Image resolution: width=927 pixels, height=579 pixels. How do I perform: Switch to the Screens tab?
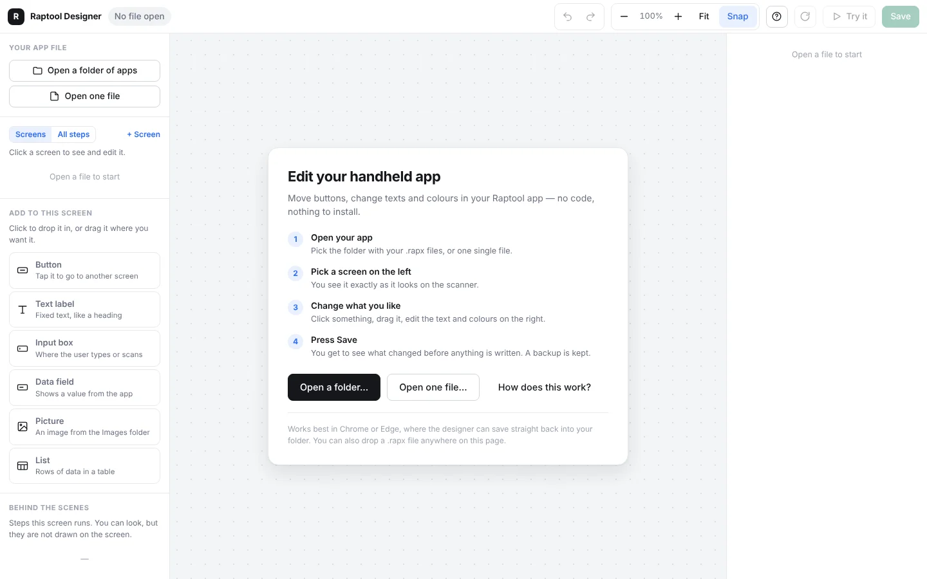click(x=30, y=134)
